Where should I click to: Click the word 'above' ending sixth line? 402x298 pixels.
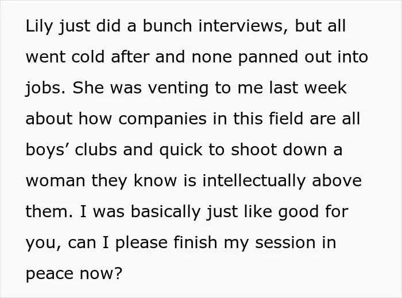(x=337, y=180)
